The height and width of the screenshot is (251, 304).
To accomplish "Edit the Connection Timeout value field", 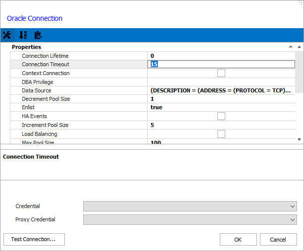I will pos(221,64).
